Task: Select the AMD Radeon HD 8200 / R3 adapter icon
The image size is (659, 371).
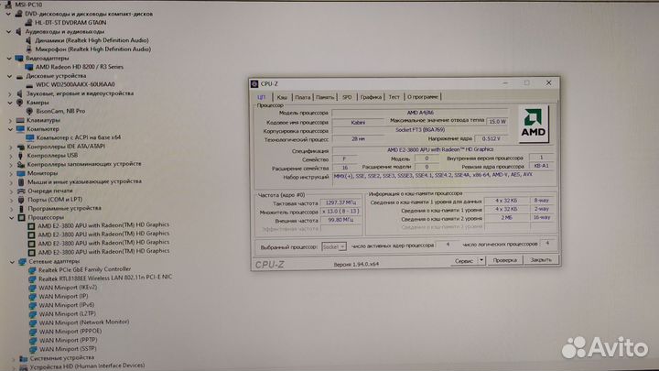Action: 29,67
